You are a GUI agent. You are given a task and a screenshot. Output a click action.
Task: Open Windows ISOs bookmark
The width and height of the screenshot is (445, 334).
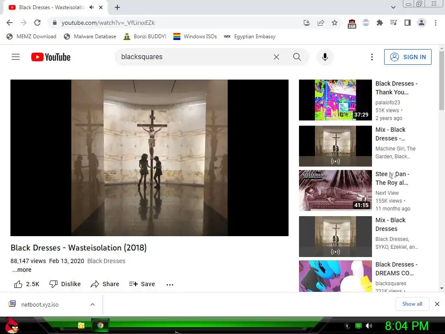coord(195,37)
